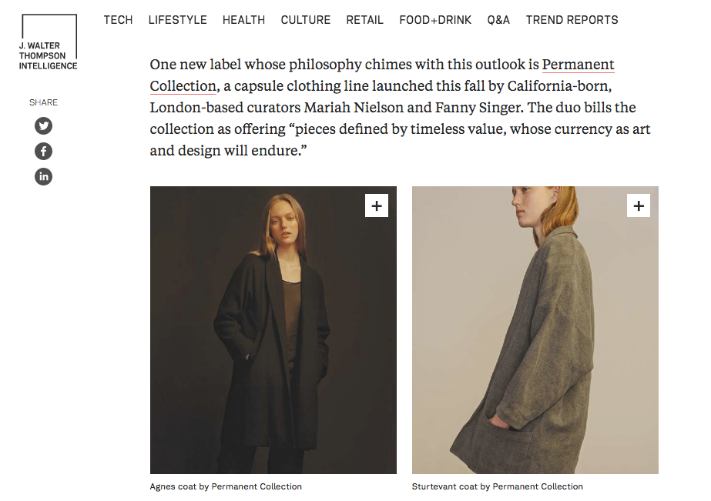The height and width of the screenshot is (501, 711).
Task: Click the Agnes coat caption text
Action: tap(226, 486)
